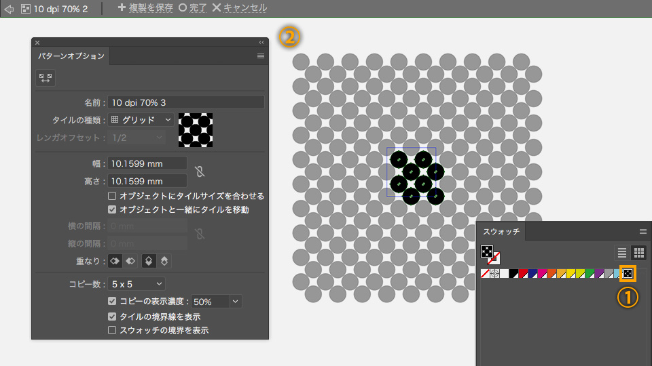Click the copy dimming field showing 50%
The width and height of the screenshot is (652, 366).
[x=211, y=302]
